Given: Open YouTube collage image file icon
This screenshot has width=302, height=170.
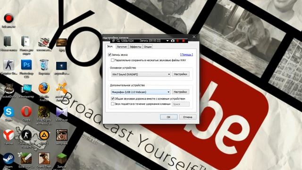Looking at the screenshot, I should (x=44, y=42).
